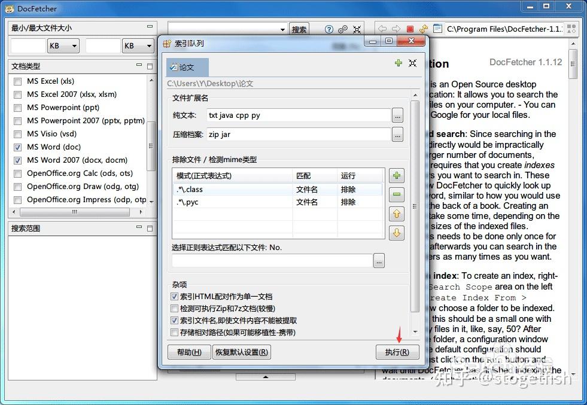The width and height of the screenshot is (587, 405).
Task: Open help with the question mark icon
Action: 329,29
